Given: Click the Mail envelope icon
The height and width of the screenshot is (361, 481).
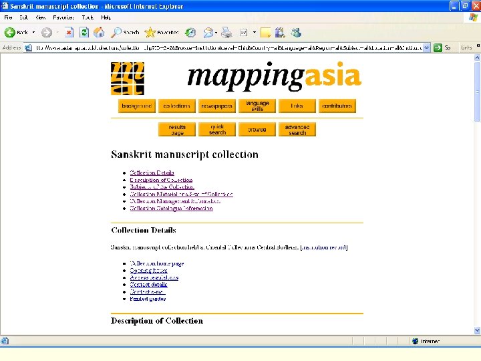Looking at the screenshot, I should tap(208, 33).
